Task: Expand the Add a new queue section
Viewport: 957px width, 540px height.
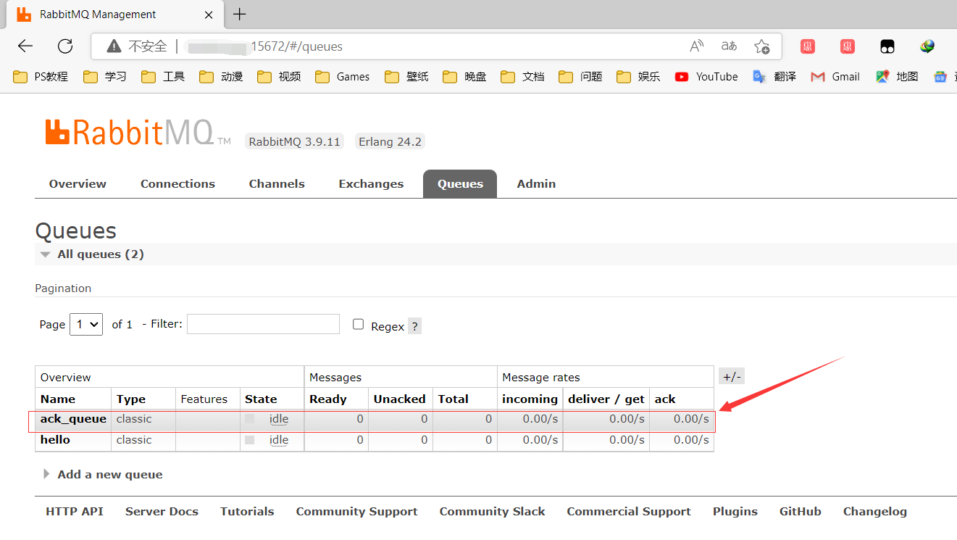Action: coord(103,475)
